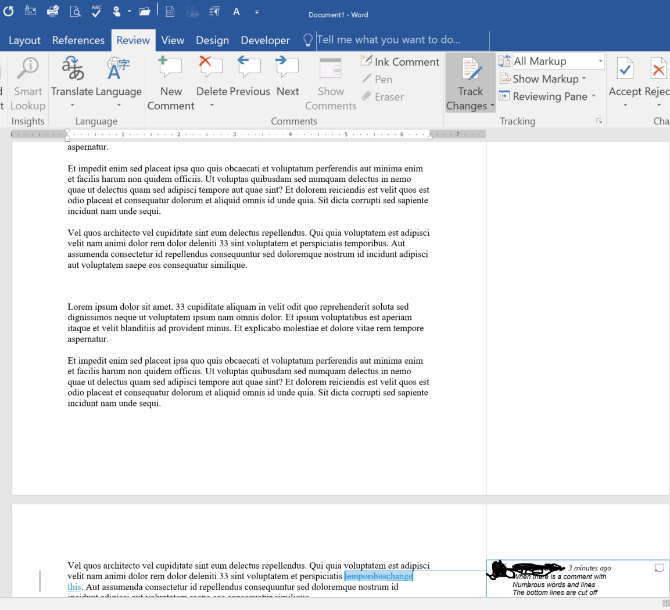
Task: Click the paragraph mark icon in quick access
Action: [x=214, y=12]
